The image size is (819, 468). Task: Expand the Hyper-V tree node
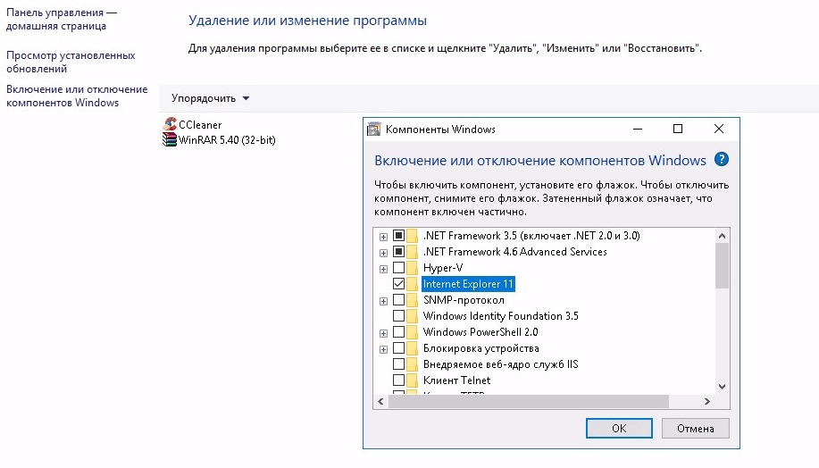383,269
